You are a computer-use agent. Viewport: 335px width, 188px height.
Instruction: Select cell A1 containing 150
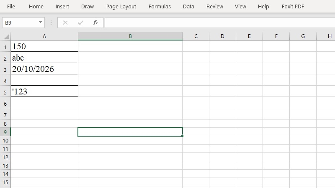(44, 46)
